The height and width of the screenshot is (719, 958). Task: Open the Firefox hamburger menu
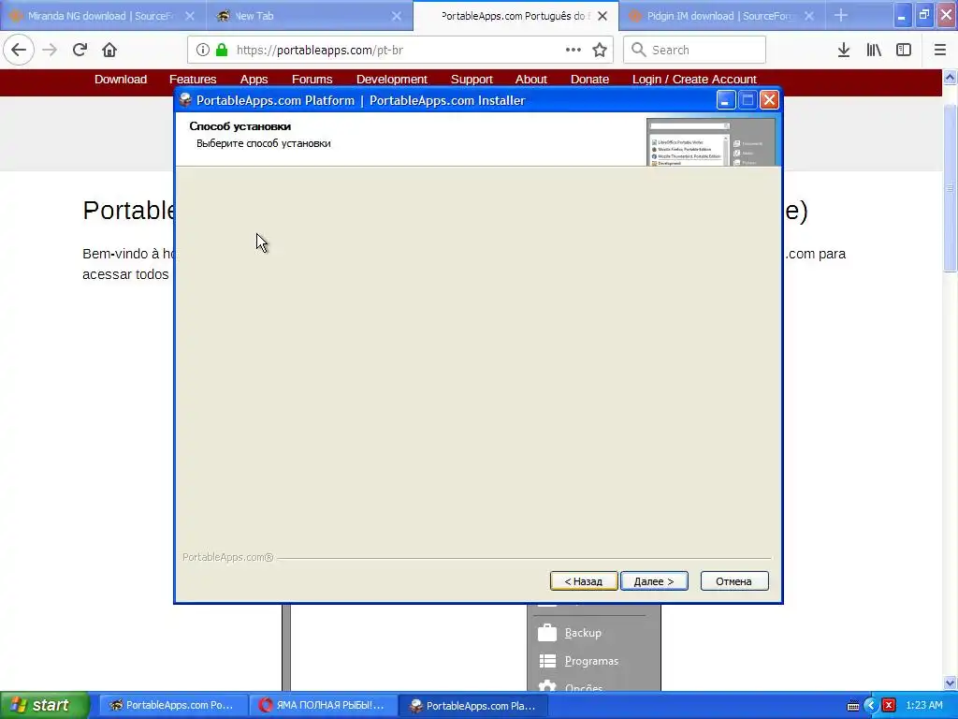pyautogui.click(x=939, y=50)
